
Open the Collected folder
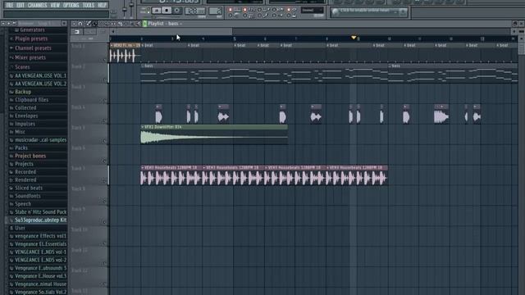[x=25, y=107]
